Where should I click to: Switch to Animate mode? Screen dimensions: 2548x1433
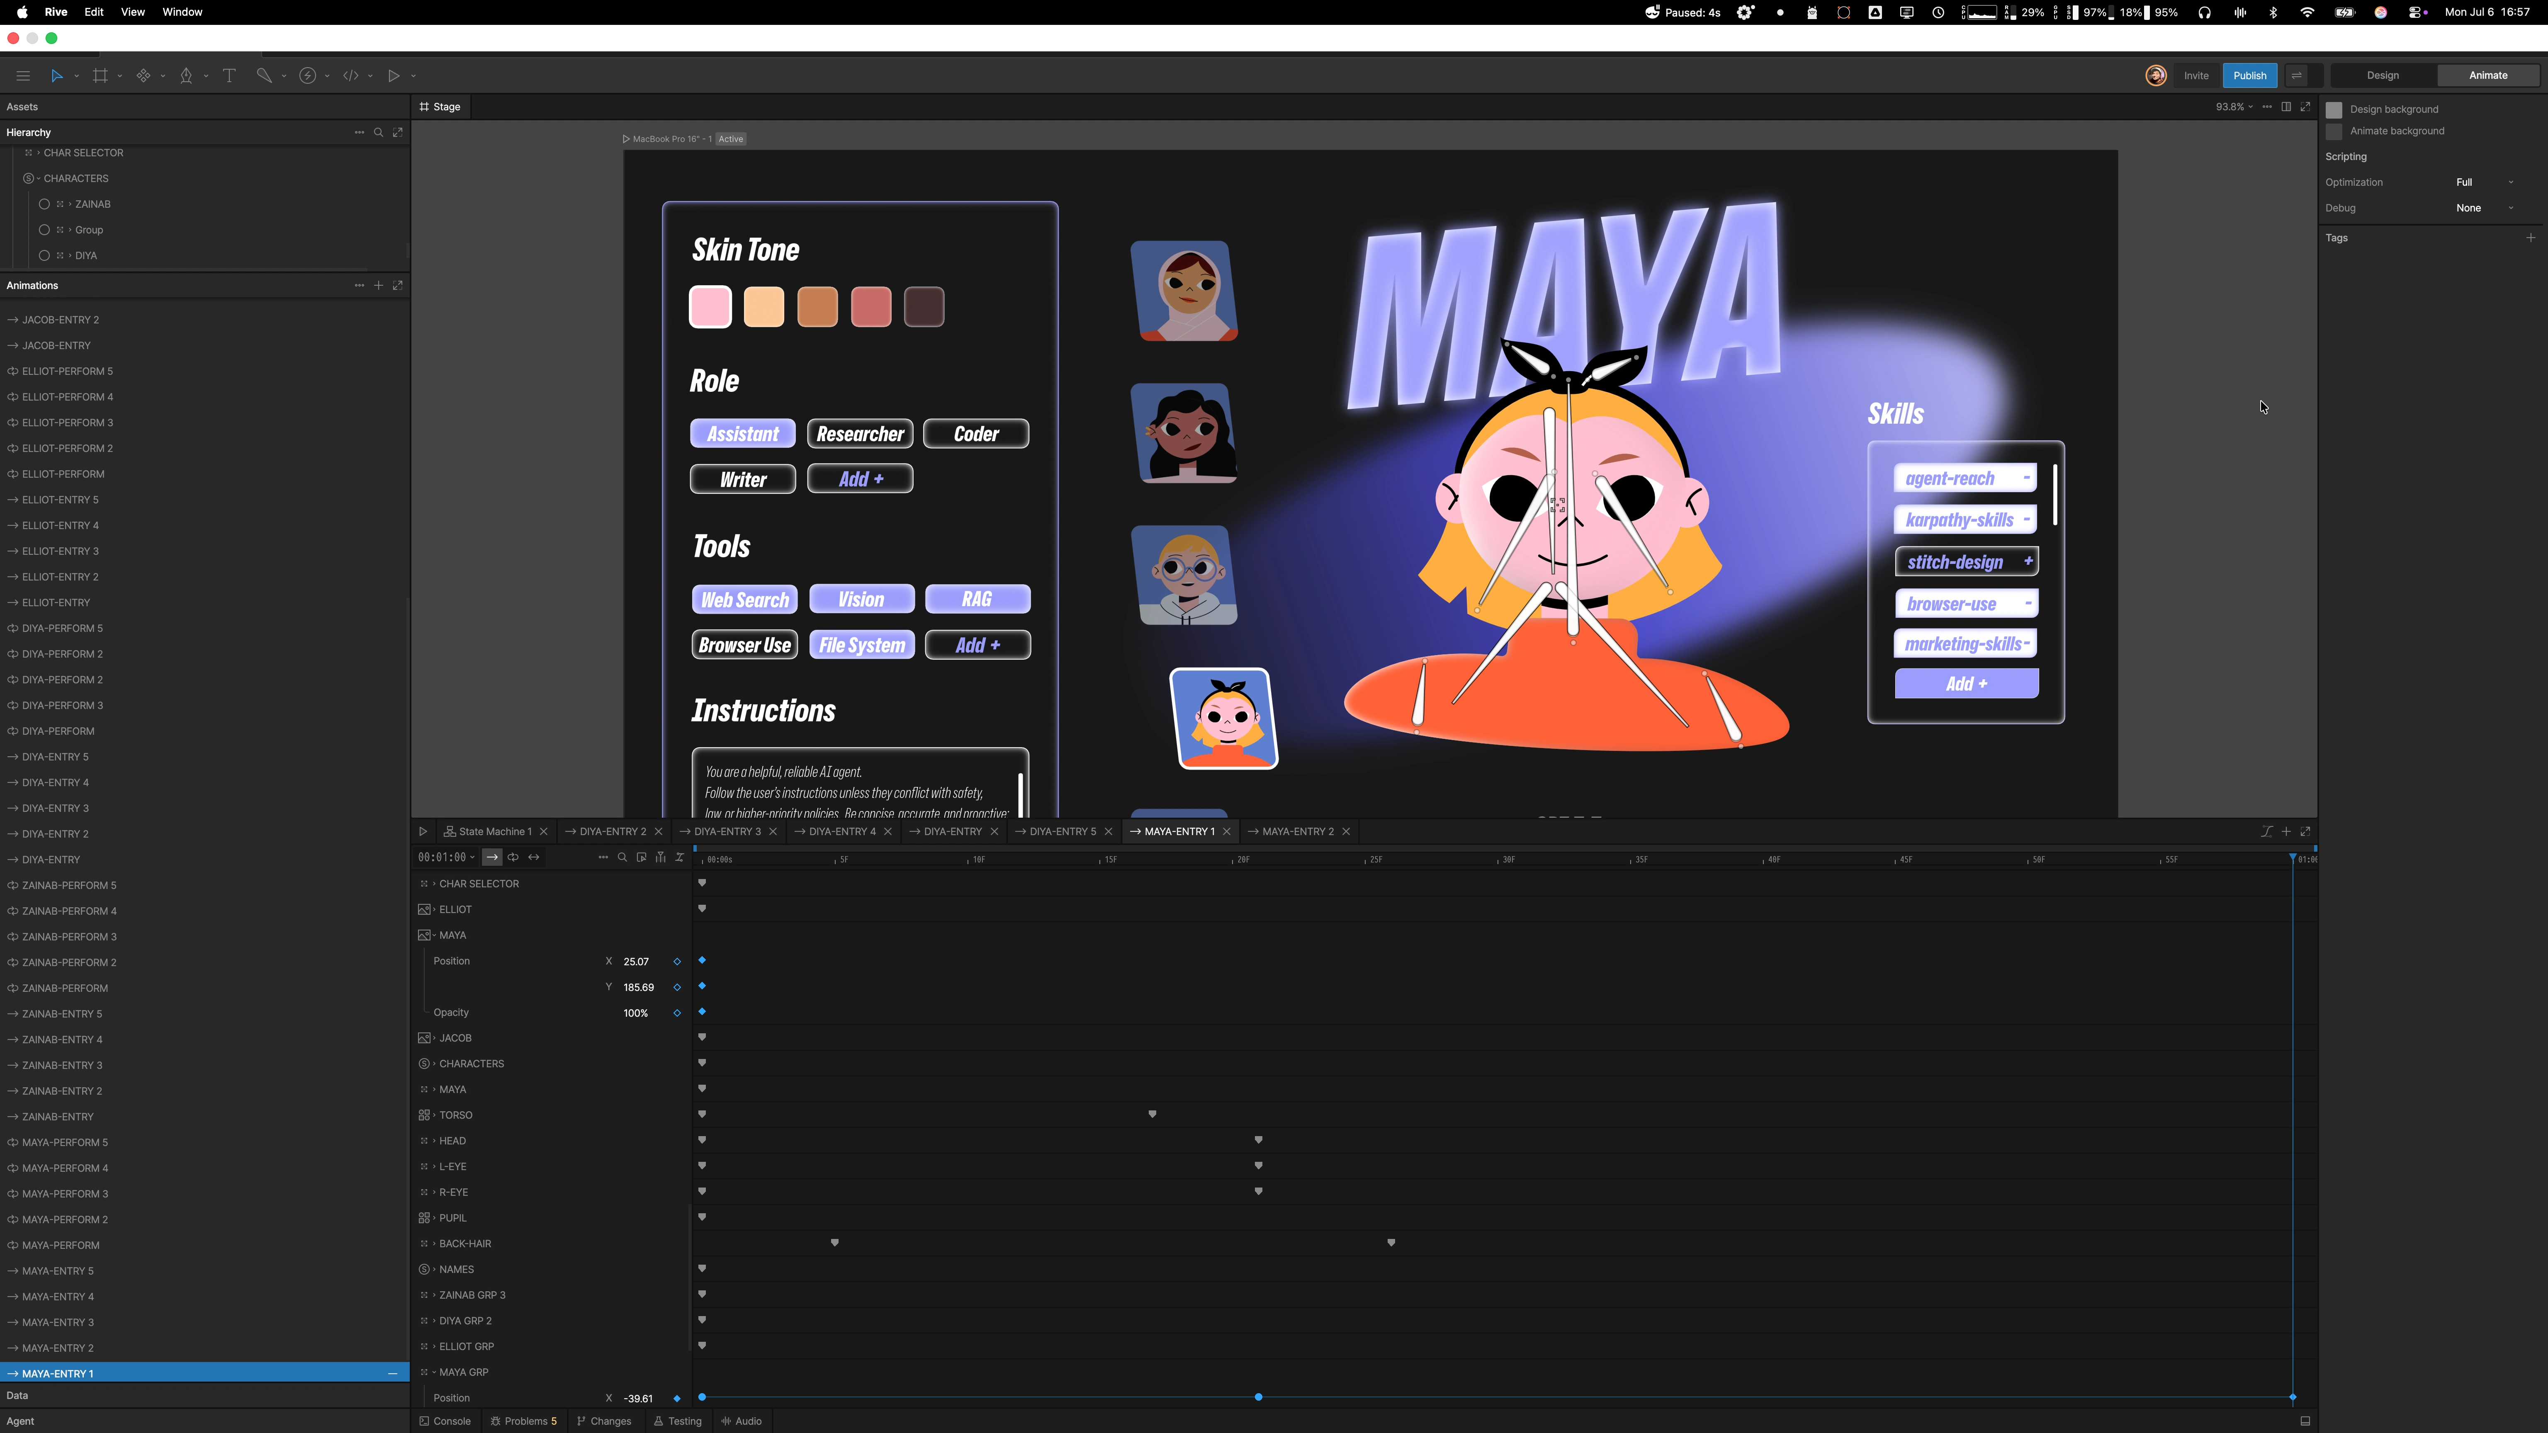coord(2488,75)
